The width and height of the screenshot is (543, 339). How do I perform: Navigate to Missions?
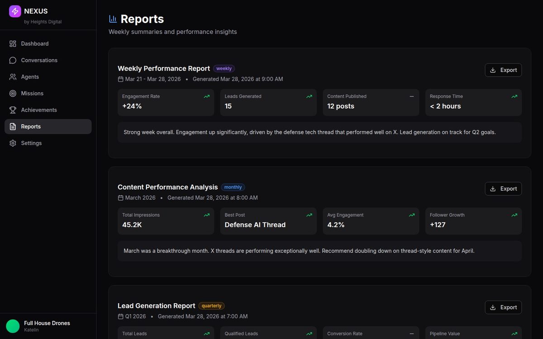(x=48, y=94)
